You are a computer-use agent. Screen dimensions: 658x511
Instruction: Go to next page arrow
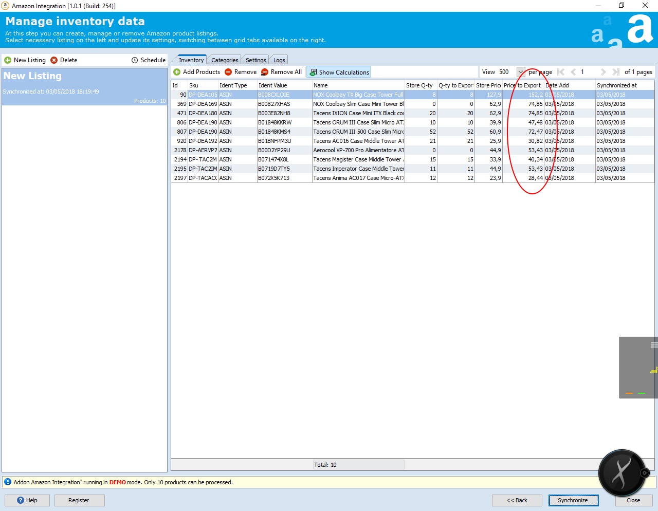pos(603,72)
